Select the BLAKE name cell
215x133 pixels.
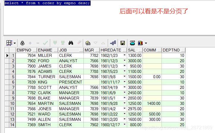tap(48, 98)
